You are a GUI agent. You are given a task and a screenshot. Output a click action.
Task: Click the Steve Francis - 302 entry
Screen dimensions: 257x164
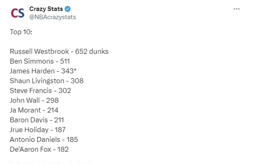40,91
